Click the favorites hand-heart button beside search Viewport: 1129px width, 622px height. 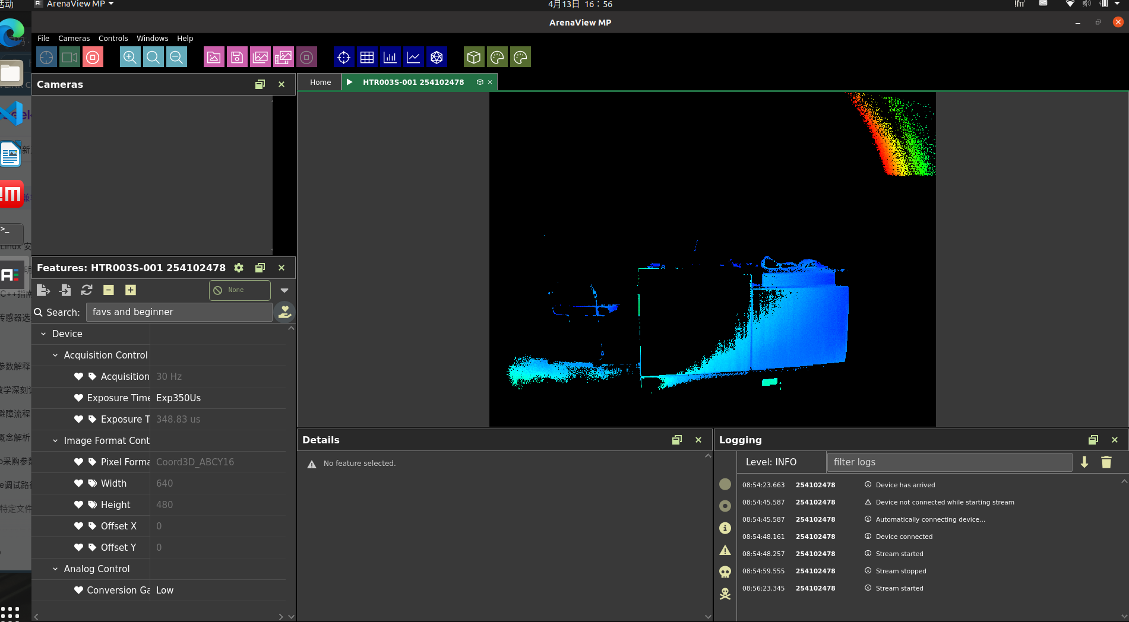[x=285, y=312]
